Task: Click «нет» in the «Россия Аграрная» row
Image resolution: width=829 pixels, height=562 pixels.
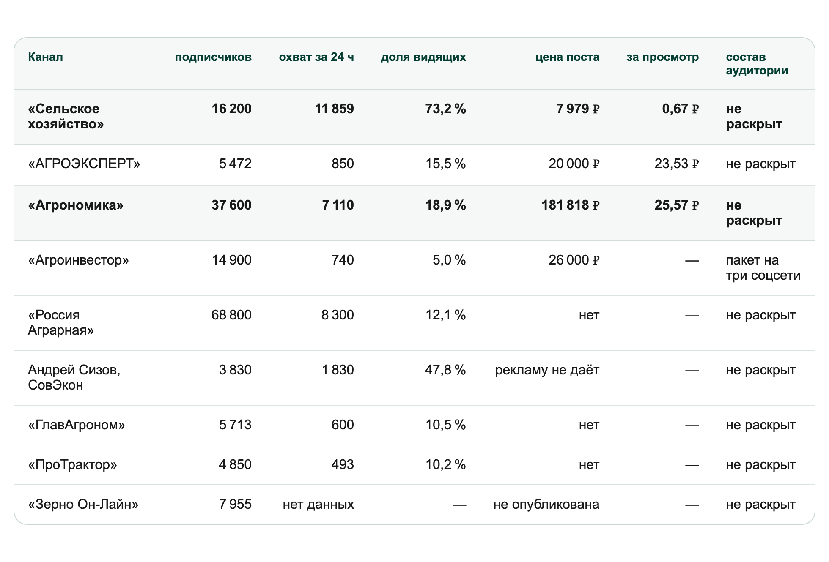Action: pos(589,315)
